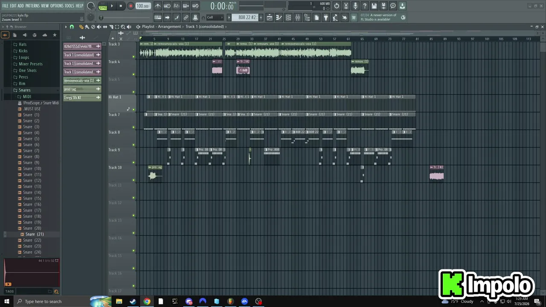Expand the One Shots folder
The width and height of the screenshot is (546, 307).
pyautogui.click(x=28, y=70)
